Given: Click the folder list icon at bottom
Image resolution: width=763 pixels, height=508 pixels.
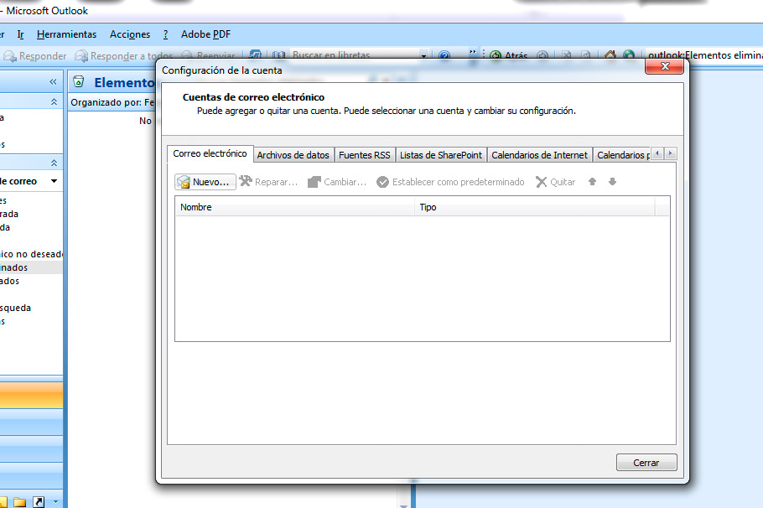Looking at the screenshot, I should 20,501.
